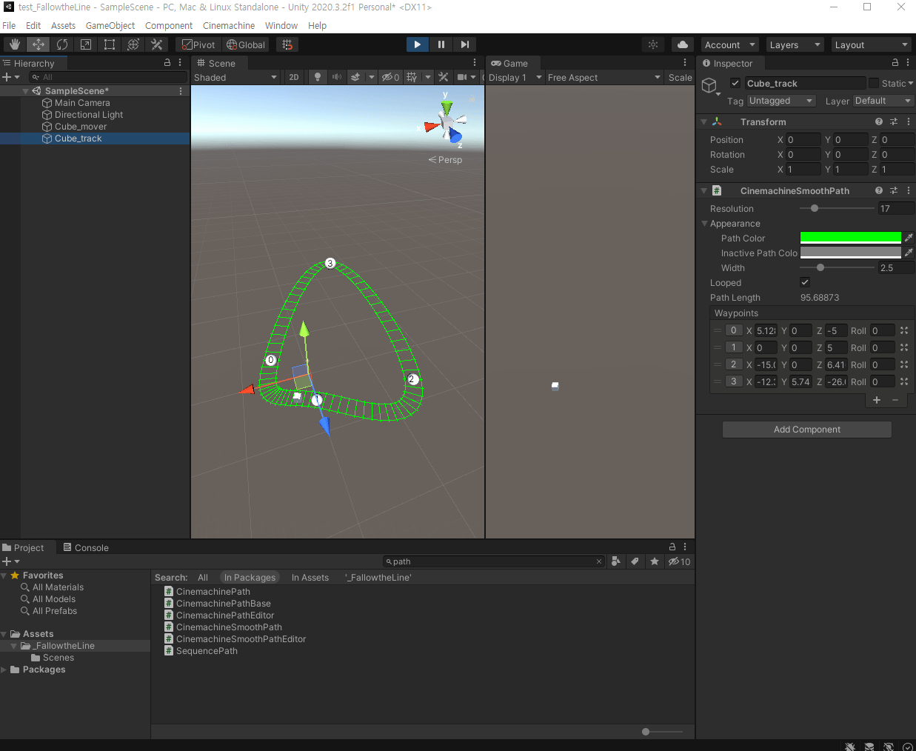This screenshot has height=751, width=916.
Task: Go to waypoint 0 target icon
Action: pos(904,330)
